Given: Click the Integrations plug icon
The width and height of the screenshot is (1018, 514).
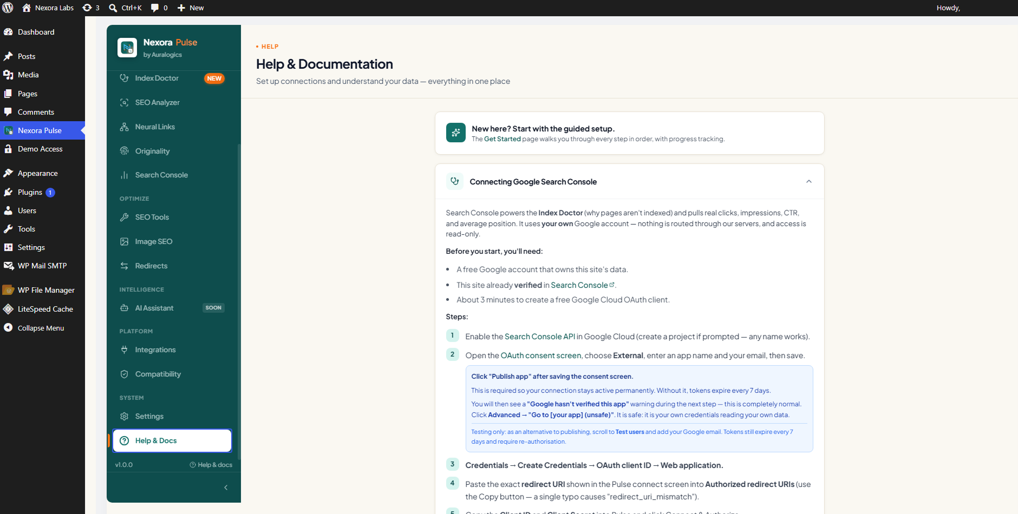Looking at the screenshot, I should [x=124, y=350].
